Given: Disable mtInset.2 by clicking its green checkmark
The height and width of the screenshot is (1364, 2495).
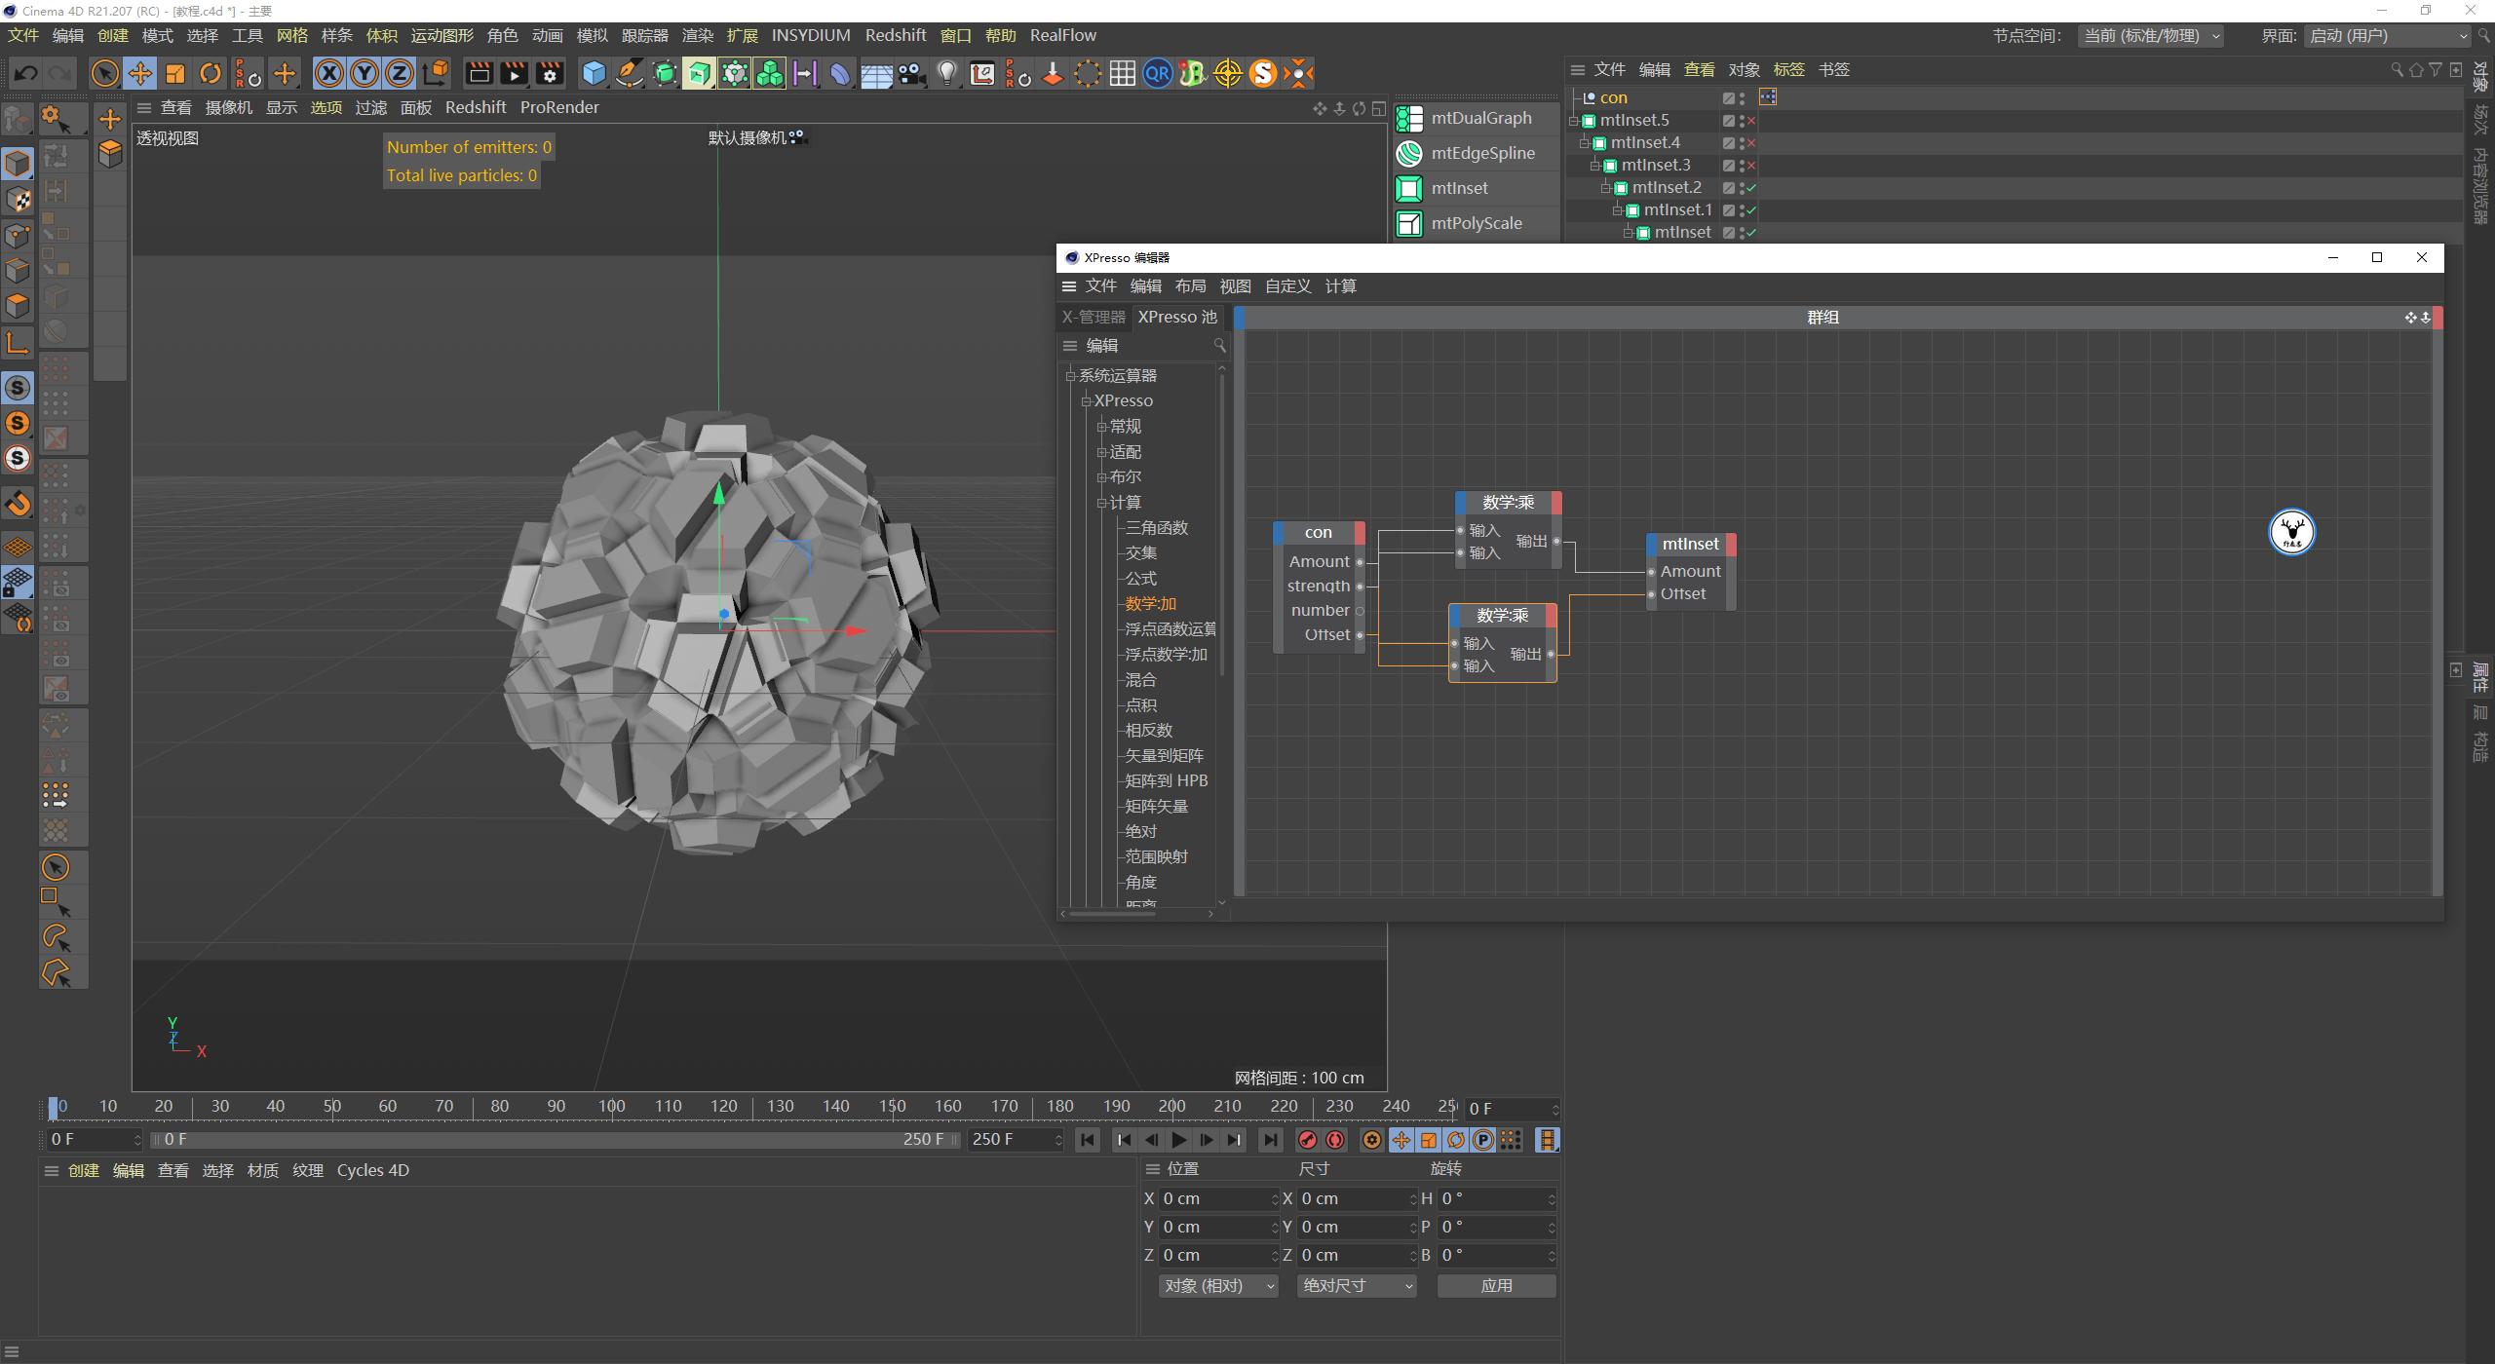Looking at the screenshot, I should coord(1751,187).
